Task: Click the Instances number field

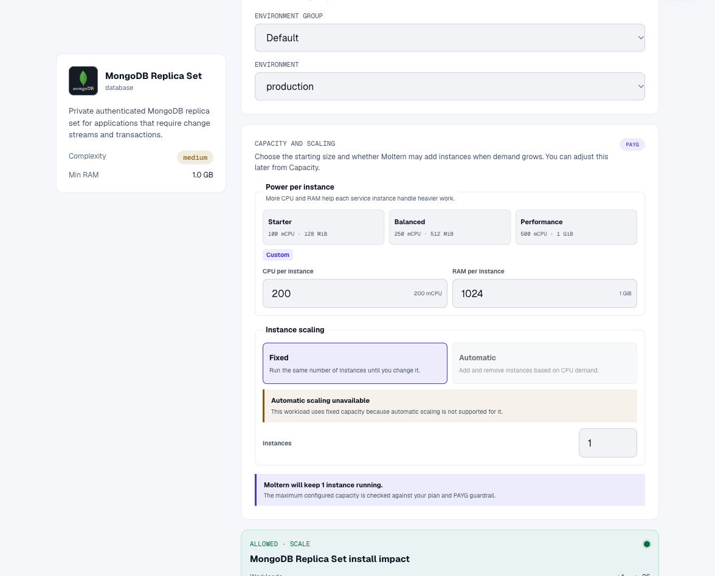Action: [608, 443]
